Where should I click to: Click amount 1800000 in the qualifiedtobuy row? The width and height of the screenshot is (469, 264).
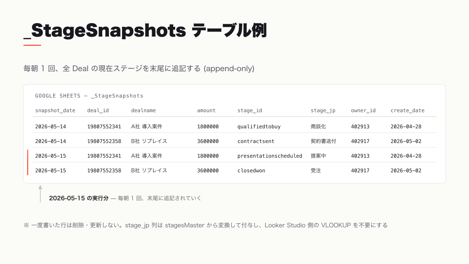point(208,126)
